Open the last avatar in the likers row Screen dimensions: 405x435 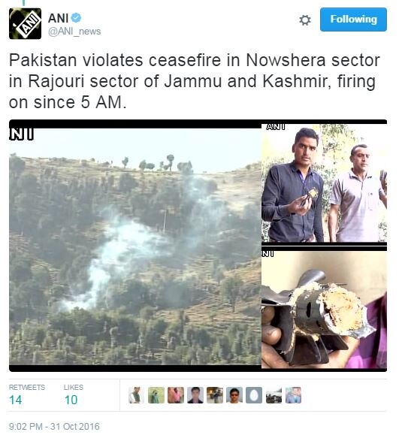[293, 395]
